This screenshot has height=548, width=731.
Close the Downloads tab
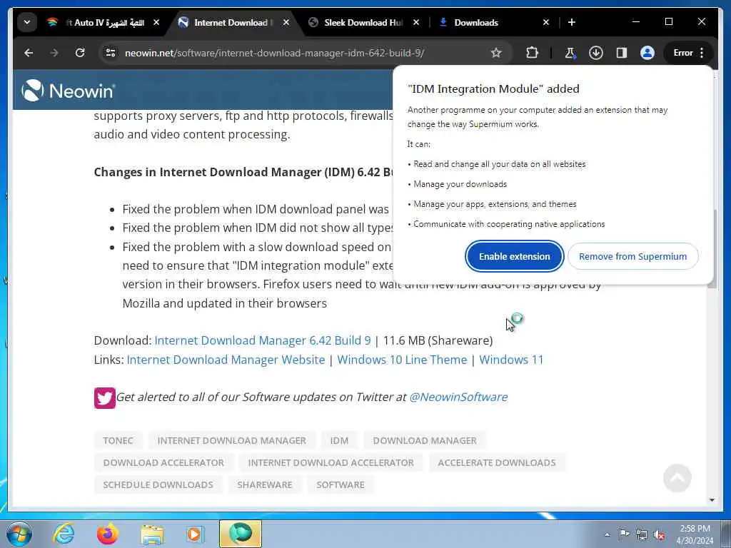coord(546,22)
